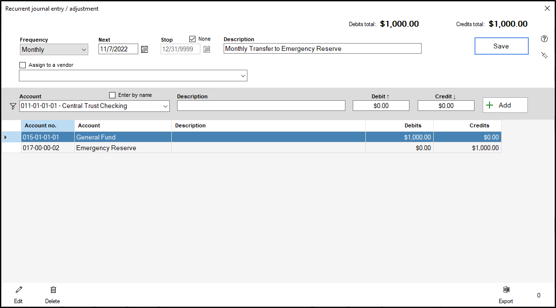
Task: Enable Assign to a vendor checkbox
Action: pyautogui.click(x=23, y=65)
